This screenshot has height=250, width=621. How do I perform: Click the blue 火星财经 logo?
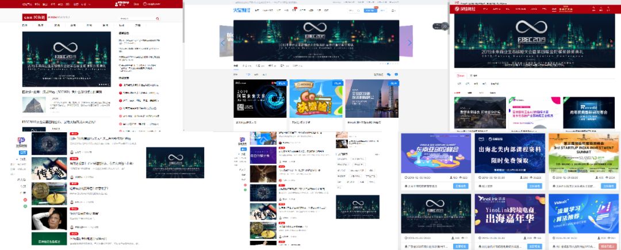[241, 10]
